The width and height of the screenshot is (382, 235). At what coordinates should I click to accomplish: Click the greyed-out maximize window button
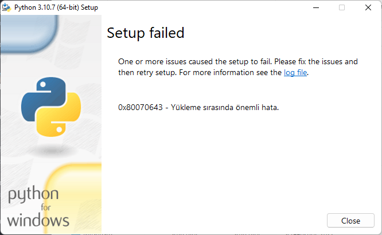pos(342,8)
